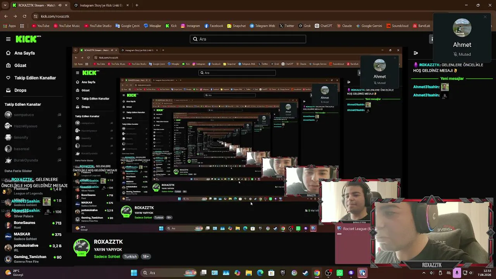Open the ChatGPT bookmark
Screen dimensions: 496x279
[x=324, y=26]
